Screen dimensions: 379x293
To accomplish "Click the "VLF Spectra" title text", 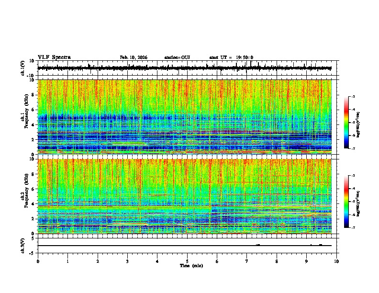I will [54, 57].
